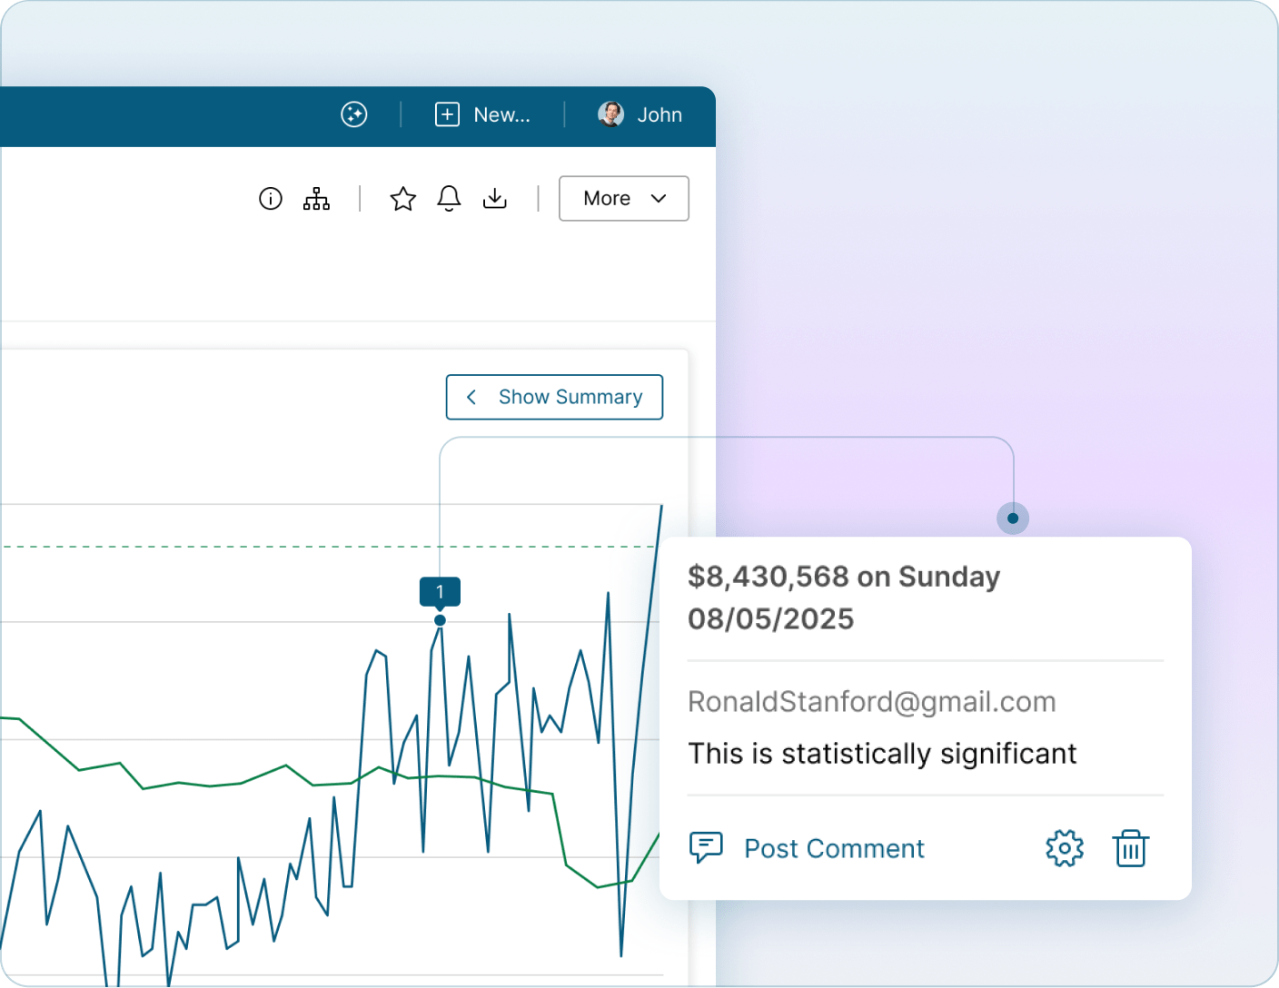
Task: Download the chart data
Action: (x=495, y=199)
